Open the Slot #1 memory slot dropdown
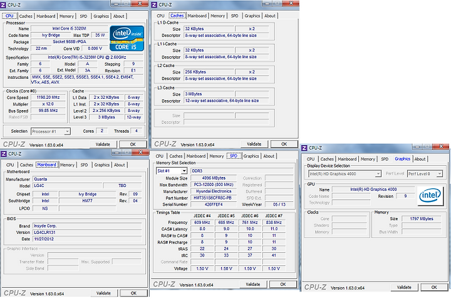This screenshot has height=299, width=451. point(172,171)
